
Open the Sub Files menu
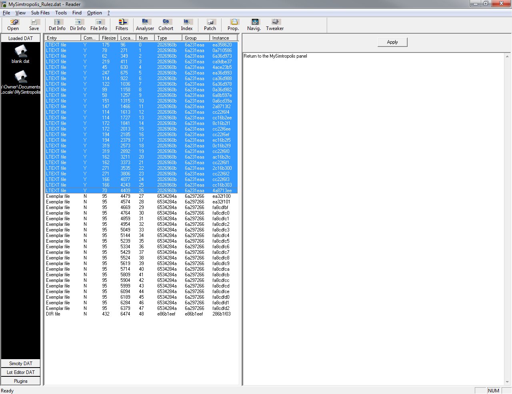[x=40, y=13]
